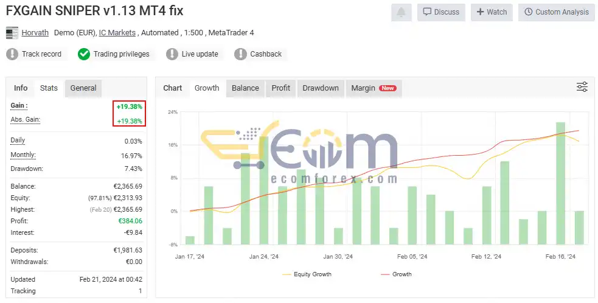Click the Gain label
The image size is (598, 303).
(19, 106)
